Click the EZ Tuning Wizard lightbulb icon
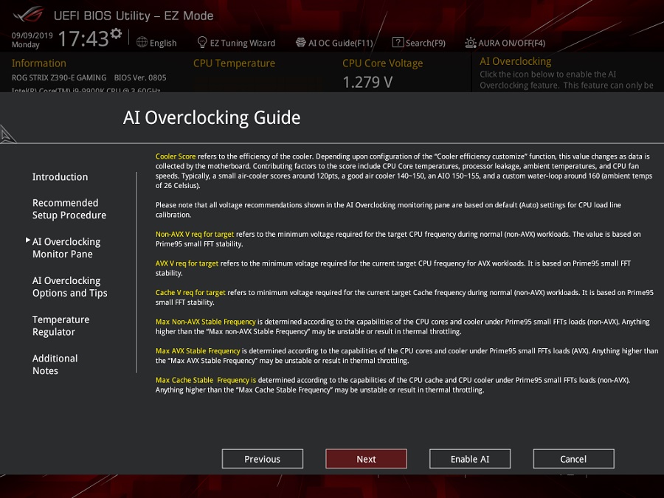Screen dimensions: 664x498 (x=202, y=42)
